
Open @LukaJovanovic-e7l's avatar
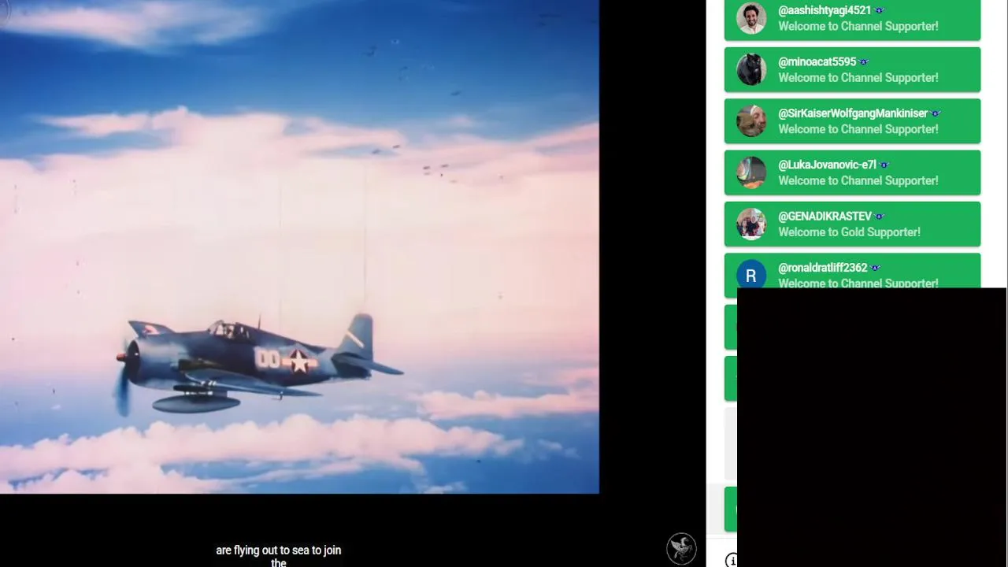(751, 172)
